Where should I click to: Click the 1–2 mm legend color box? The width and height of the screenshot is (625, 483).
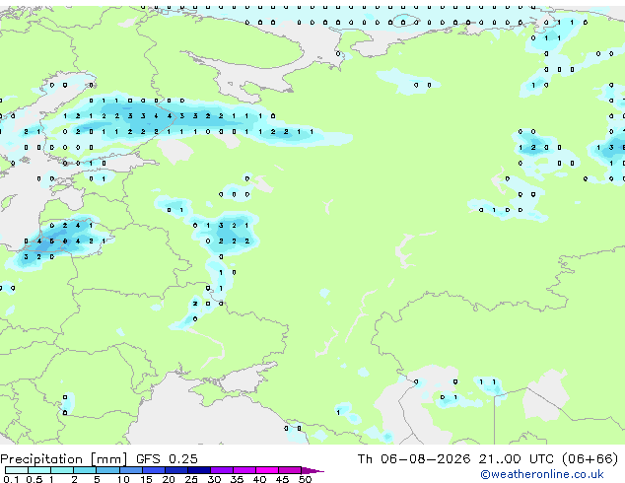click(62, 470)
